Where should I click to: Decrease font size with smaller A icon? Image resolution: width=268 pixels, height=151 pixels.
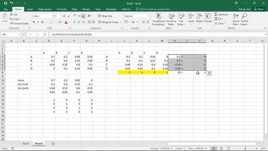pos(69,16)
